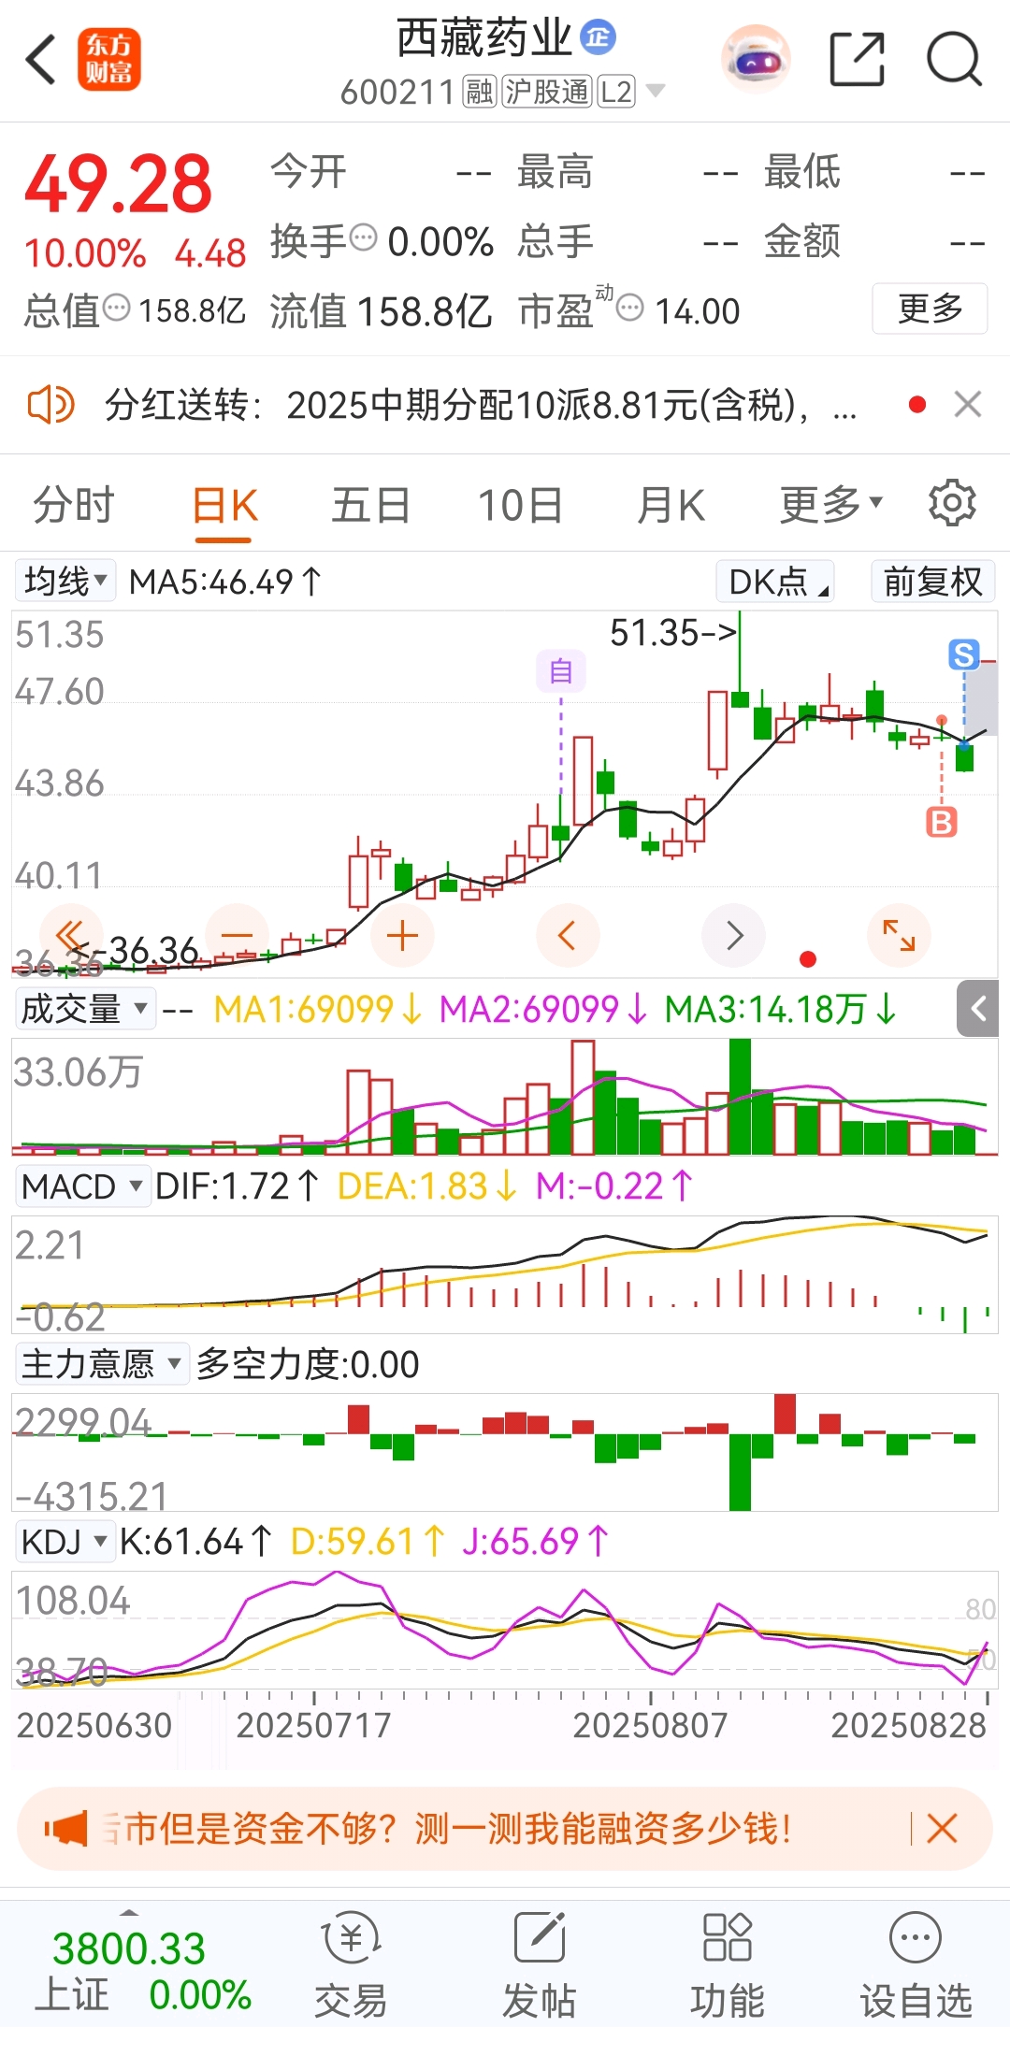Tap the 换手 info smiley icon
Viewport: 1010px width, 2056px height.
[x=363, y=237]
